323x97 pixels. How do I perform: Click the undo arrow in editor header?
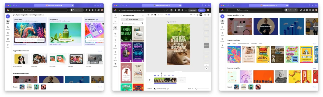164,10
